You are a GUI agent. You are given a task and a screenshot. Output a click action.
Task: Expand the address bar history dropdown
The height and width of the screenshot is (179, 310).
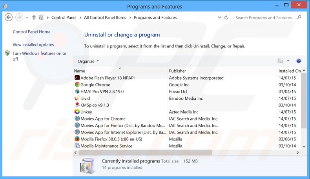click(219, 17)
